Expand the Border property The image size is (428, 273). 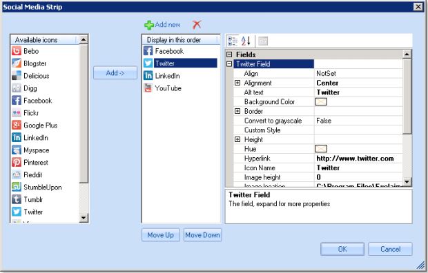click(237, 111)
